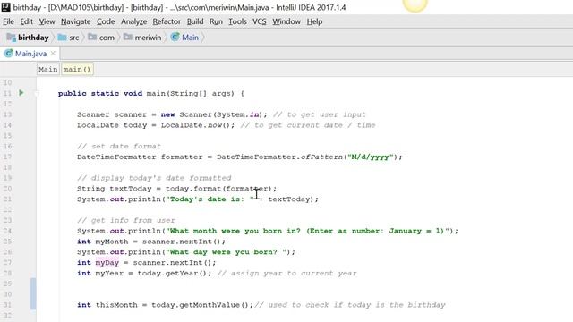Screen dimensions: 573x322
Task: Open the Refactor menu
Action: click(167, 21)
